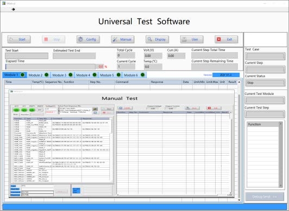Switch to the Module 2 tab
Viewport: 289px width, 211px height.
point(39,75)
